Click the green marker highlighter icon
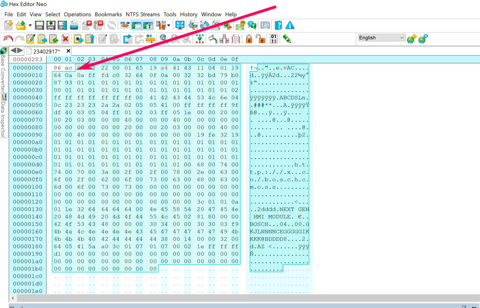Screen dimensions: 480x308 pos(287,39)
